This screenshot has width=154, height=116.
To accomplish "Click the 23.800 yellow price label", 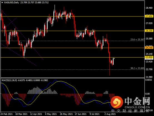I will point(149,57).
